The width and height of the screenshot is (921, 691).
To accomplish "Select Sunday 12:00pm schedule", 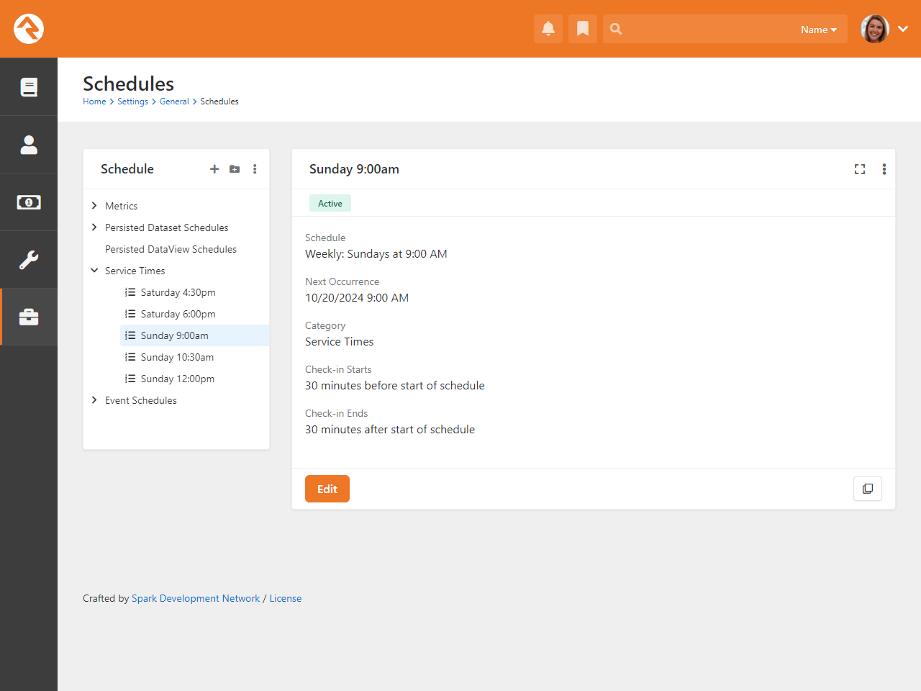I will tap(178, 379).
